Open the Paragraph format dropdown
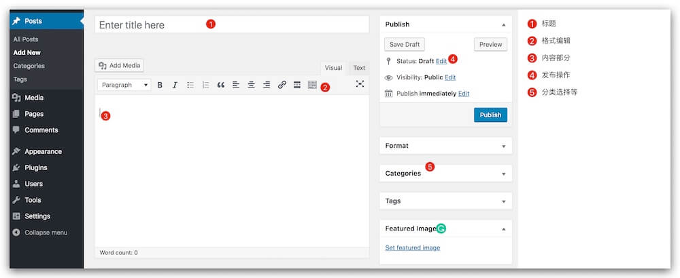 [x=124, y=85]
